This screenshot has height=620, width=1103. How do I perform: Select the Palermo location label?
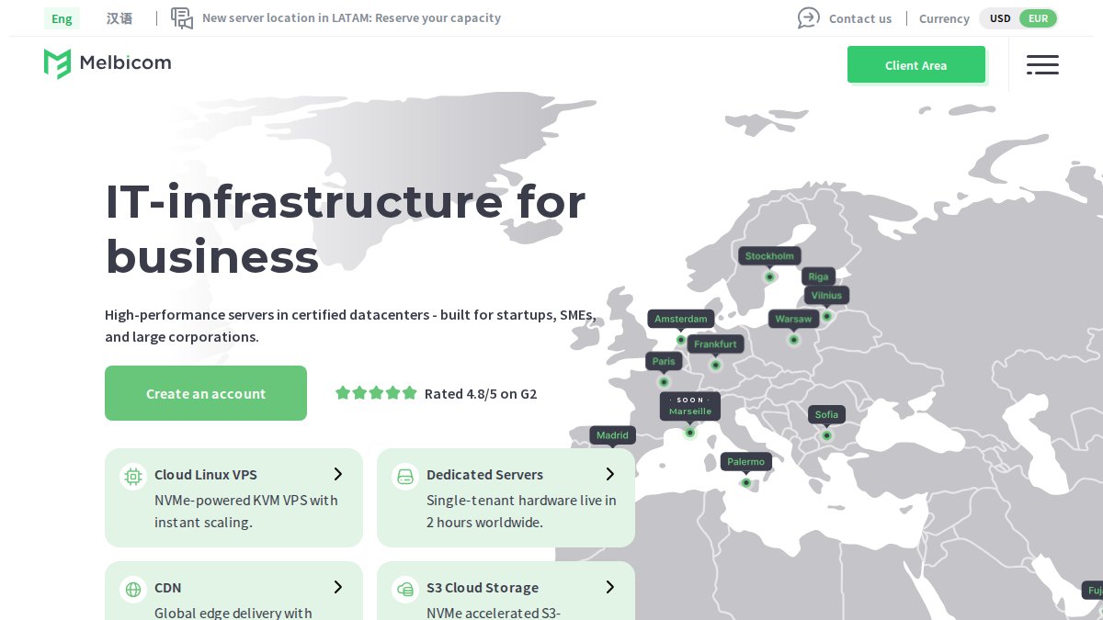(x=745, y=462)
